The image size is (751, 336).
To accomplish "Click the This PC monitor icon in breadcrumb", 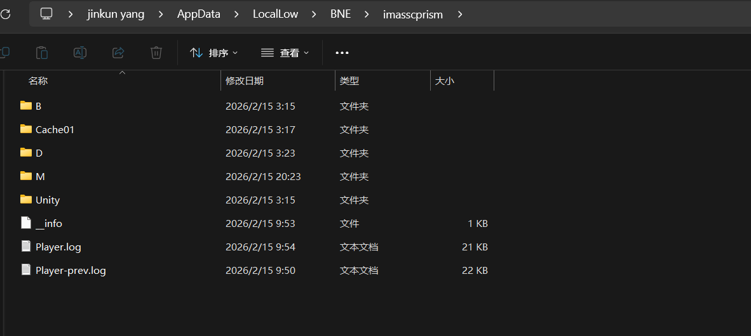I will [46, 14].
